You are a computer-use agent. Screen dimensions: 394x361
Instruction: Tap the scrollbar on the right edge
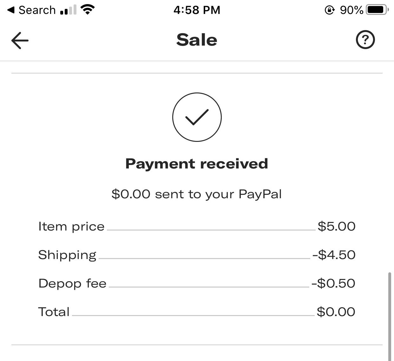point(390,313)
